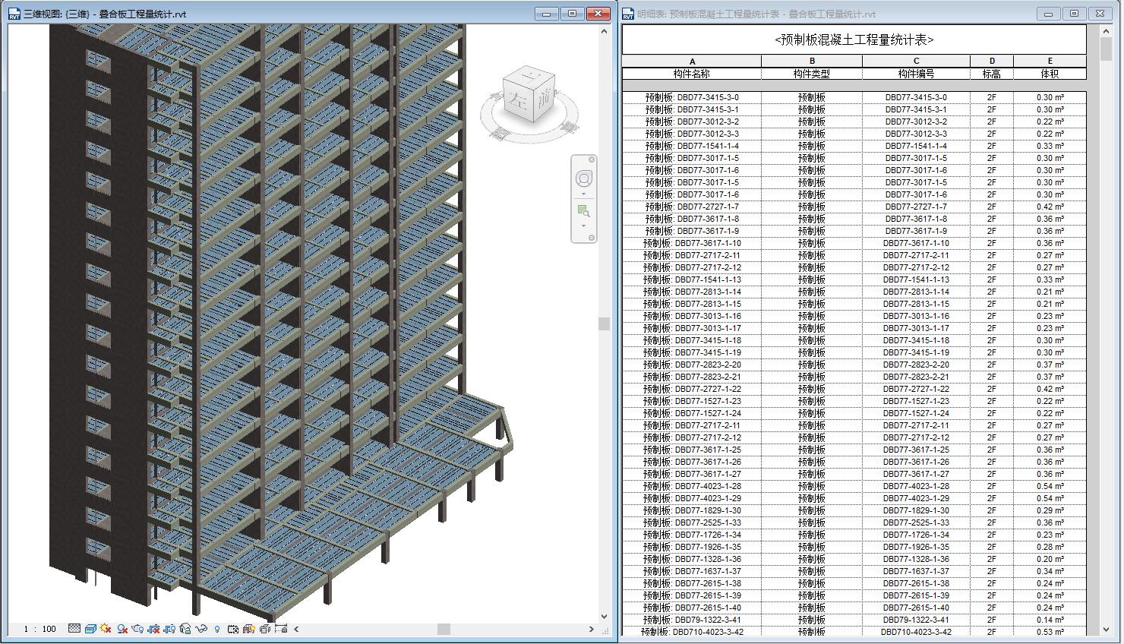The width and height of the screenshot is (1124, 644).
Task: Click the 3D view vertical scrollbar thumb
Action: click(x=605, y=324)
